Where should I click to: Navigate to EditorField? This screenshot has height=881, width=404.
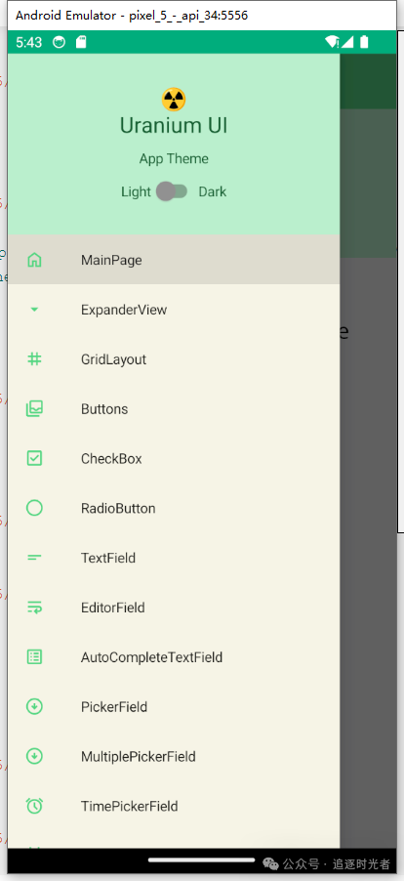pos(174,608)
